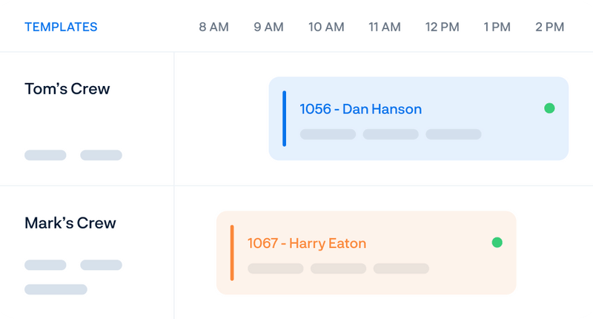Jump to the 10 AM time header
This screenshot has height=319, width=593.
pos(326,27)
